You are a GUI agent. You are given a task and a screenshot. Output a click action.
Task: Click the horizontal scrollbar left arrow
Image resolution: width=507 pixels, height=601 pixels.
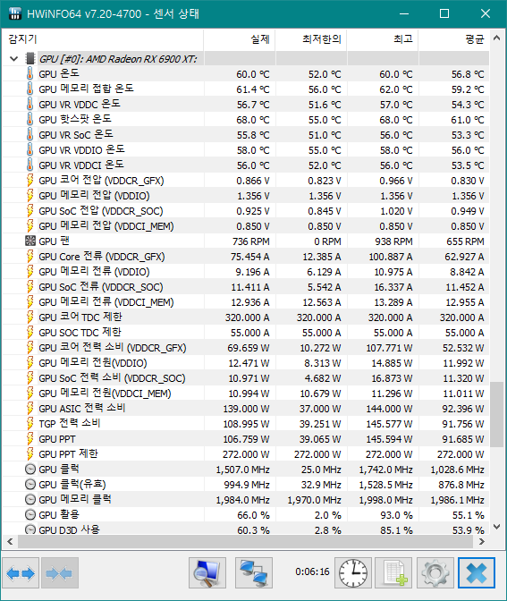[10, 542]
